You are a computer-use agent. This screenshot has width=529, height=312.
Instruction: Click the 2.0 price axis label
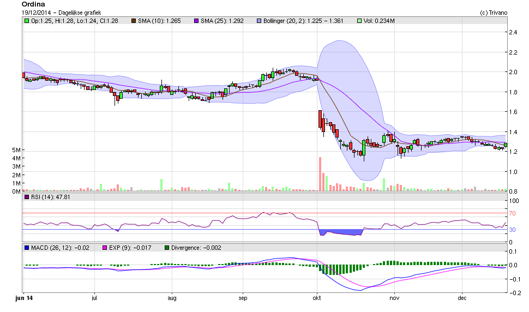tap(513, 72)
